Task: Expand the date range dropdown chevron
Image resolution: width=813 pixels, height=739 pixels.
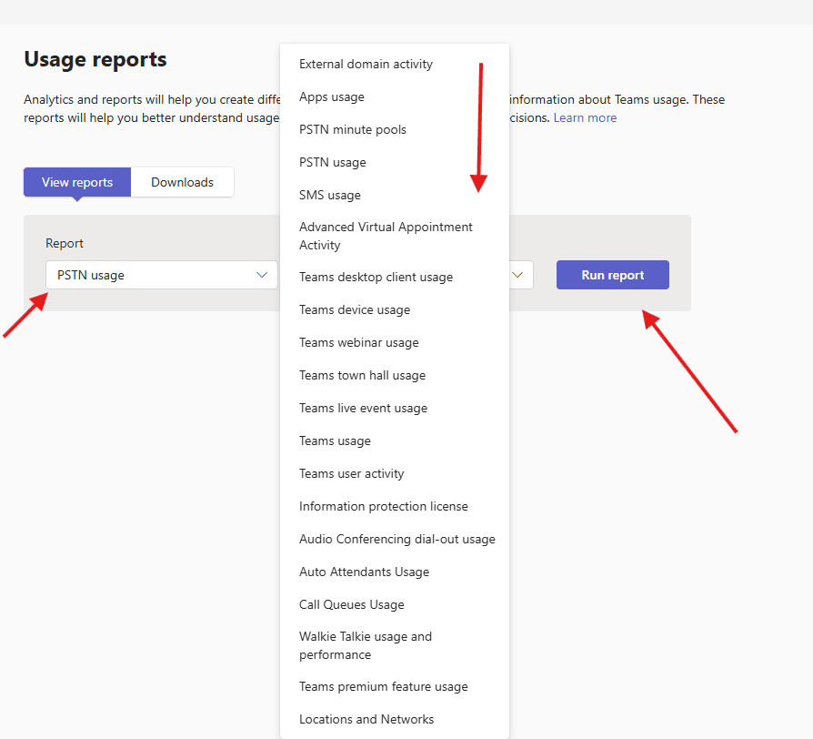Action: coord(519,275)
